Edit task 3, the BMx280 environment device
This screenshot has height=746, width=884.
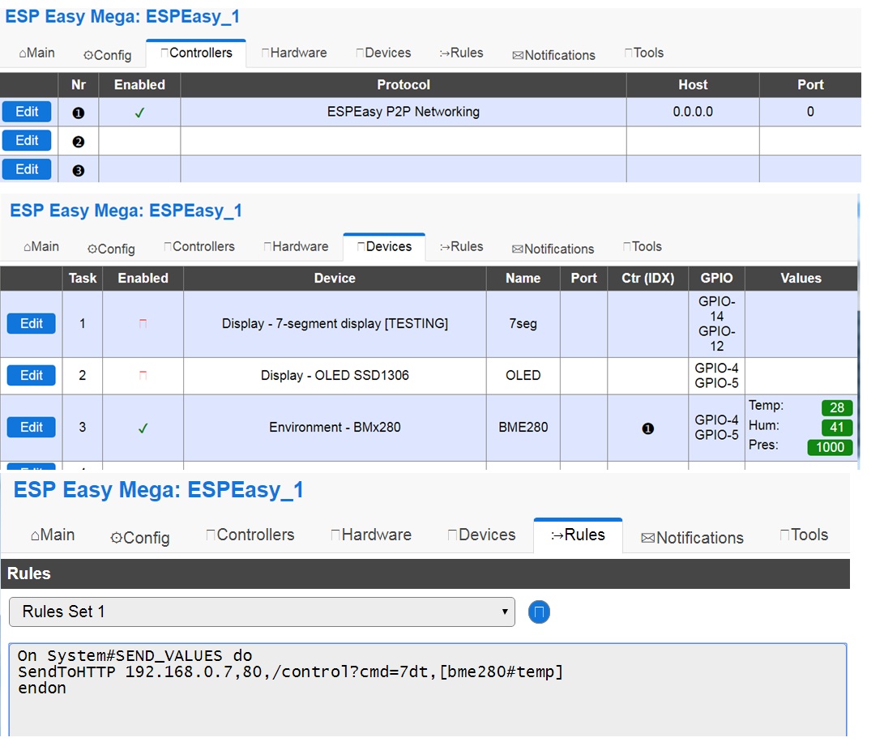point(31,427)
